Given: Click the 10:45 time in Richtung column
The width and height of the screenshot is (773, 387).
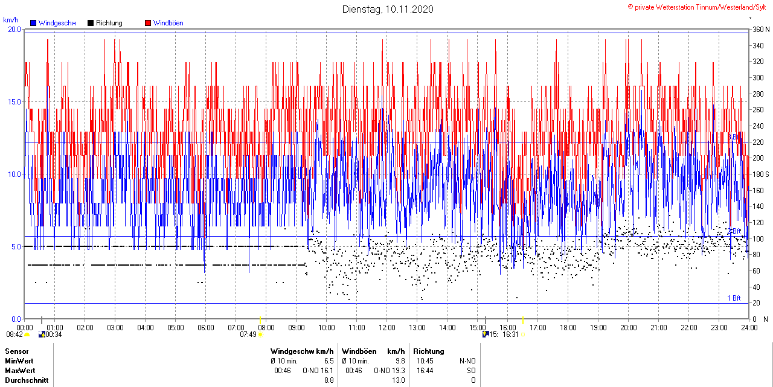Looking at the screenshot, I should pos(425,360).
